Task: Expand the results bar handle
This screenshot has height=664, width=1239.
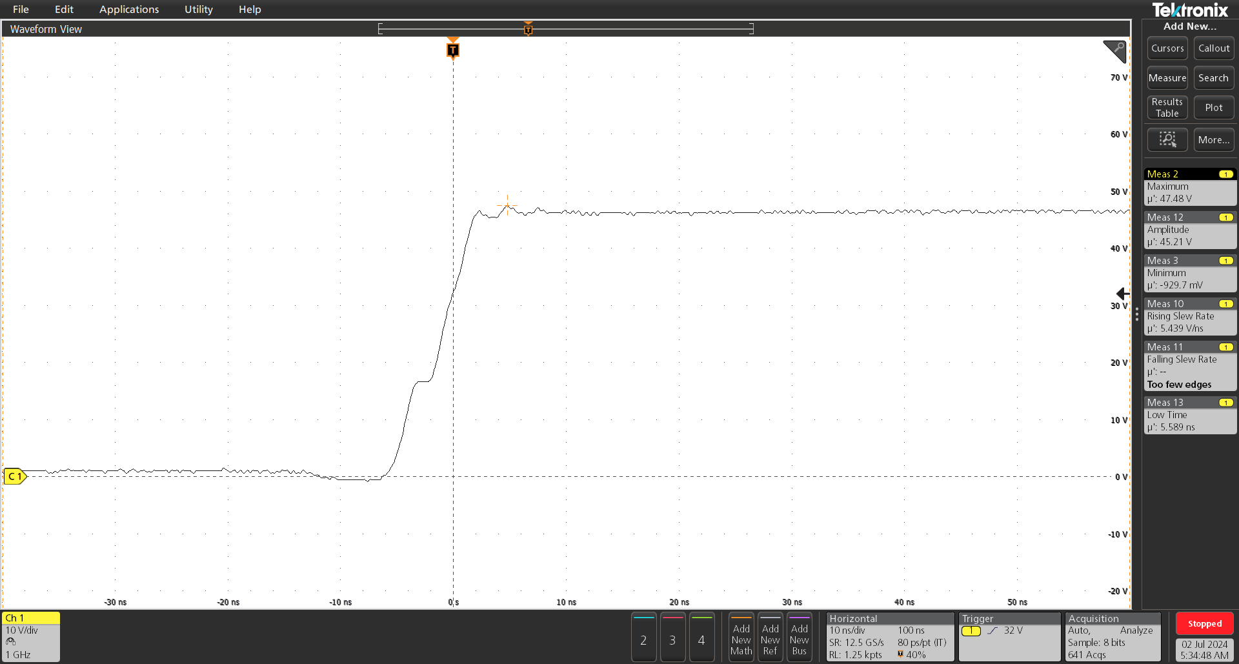Action: point(1137,314)
